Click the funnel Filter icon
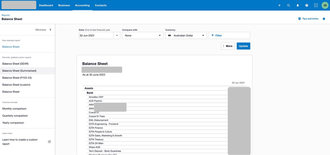 (212, 35)
